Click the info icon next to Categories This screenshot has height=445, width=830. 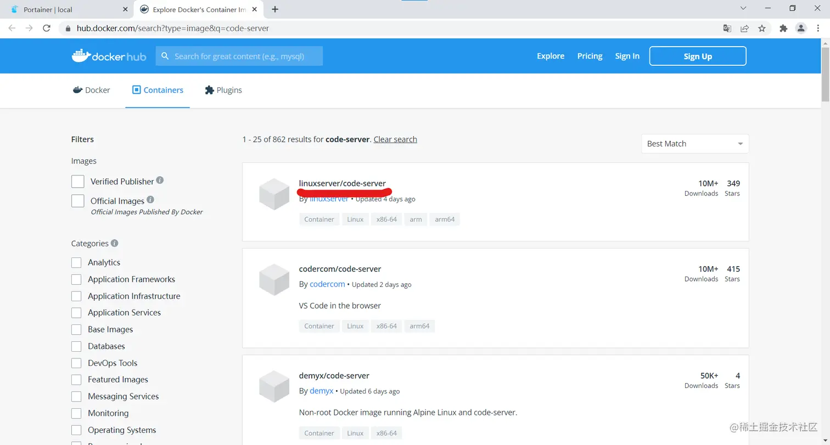point(115,243)
